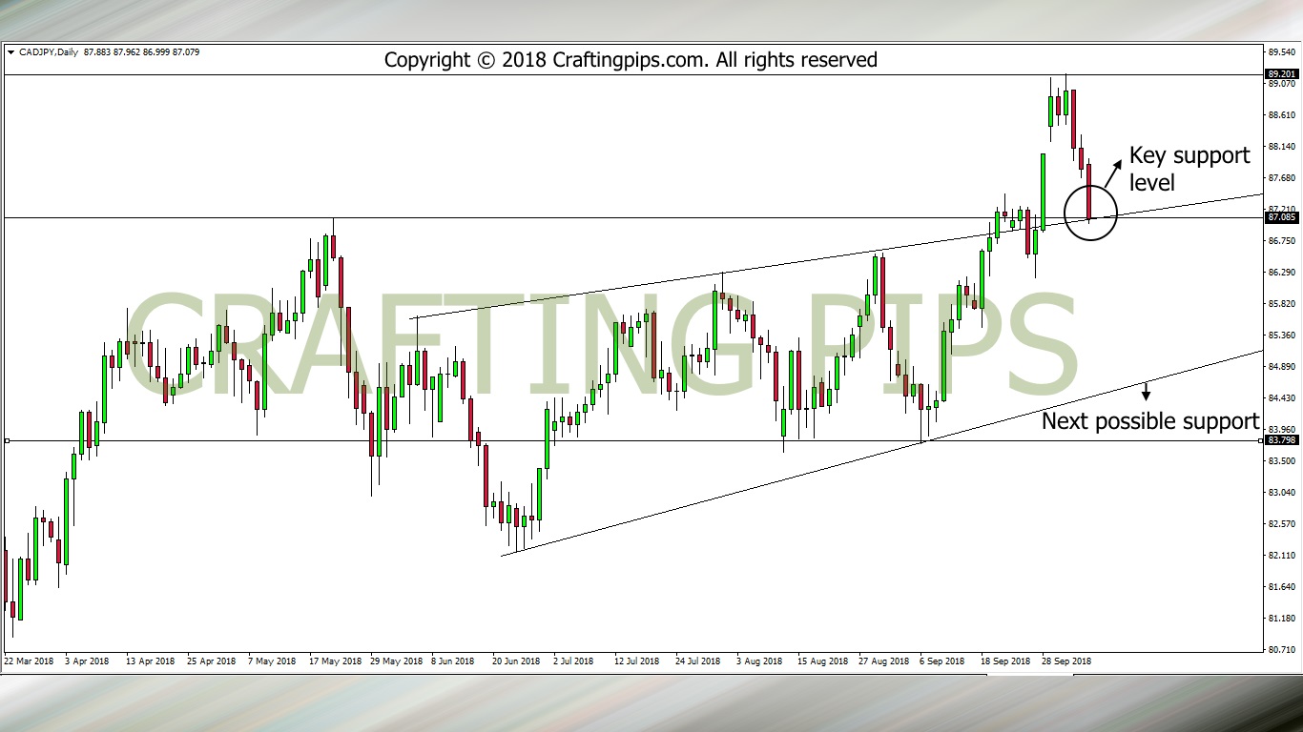This screenshot has width=1303, height=732.
Task: Click the 88.610 price axis value
Action: (x=1280, y=115)
